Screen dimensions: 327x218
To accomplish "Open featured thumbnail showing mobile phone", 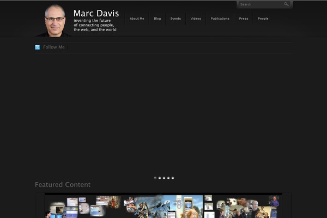I will click(163, 207).
